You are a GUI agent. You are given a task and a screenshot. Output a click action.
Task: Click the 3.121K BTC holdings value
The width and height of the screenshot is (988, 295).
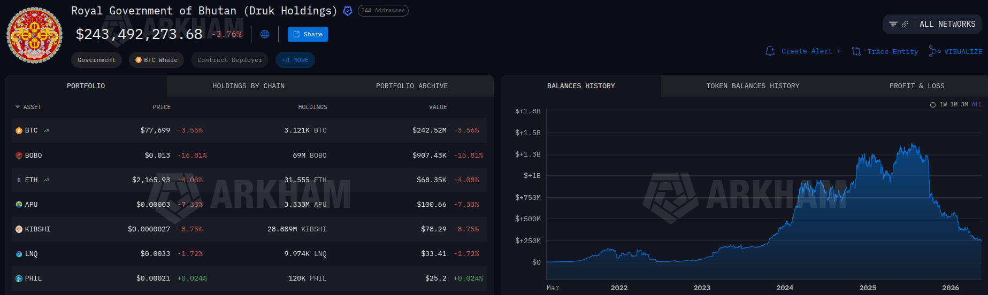[305, 130]
